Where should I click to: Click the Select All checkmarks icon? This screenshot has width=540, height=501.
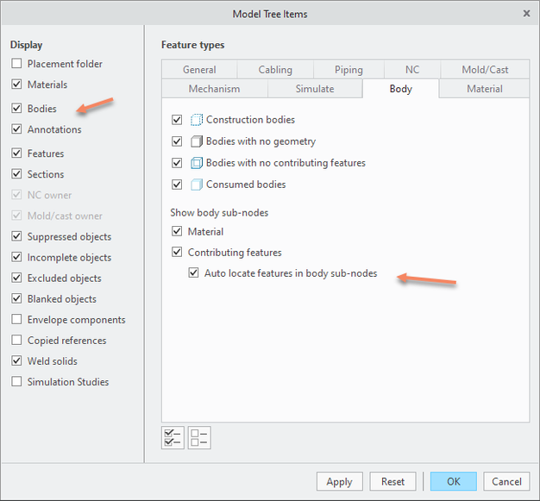pyautogui.click(x=173, y=438)
